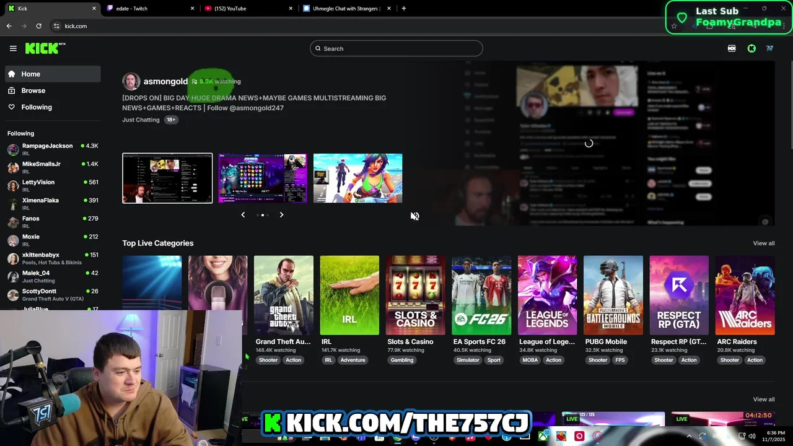Open LettyVision's channel avatar
This screenshot has width=793, height=446.
point(13,186)
